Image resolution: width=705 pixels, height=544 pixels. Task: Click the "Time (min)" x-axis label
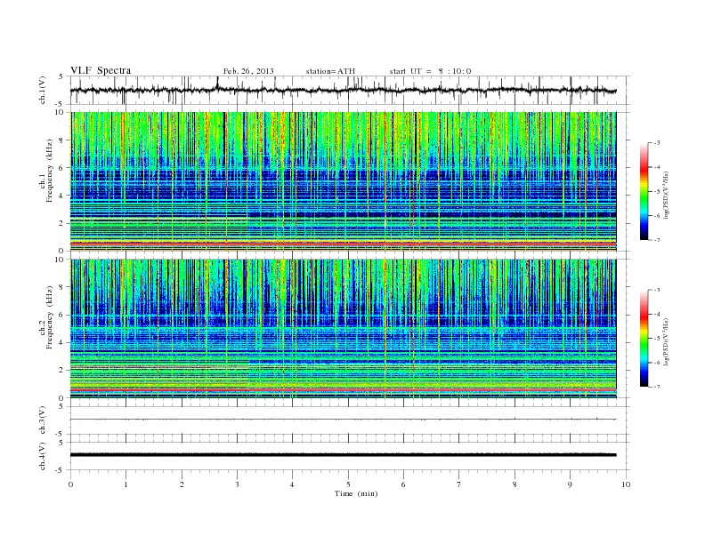356,493
